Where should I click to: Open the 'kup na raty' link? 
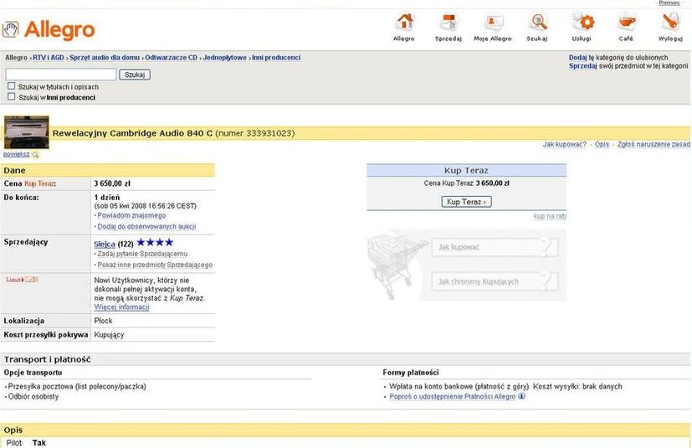point(550,216)
